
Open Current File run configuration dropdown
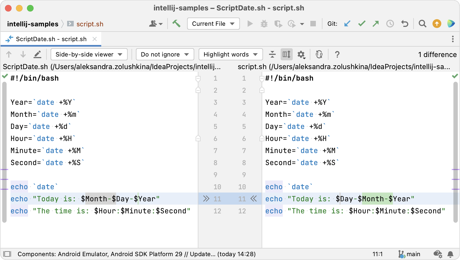[x=213, y=24]
